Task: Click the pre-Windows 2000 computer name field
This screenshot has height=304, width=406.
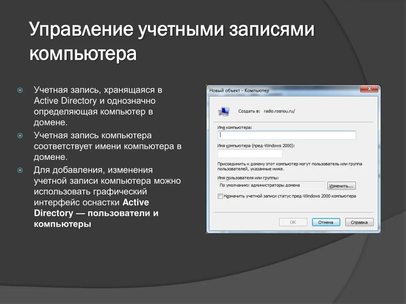Action: [250, 153]
